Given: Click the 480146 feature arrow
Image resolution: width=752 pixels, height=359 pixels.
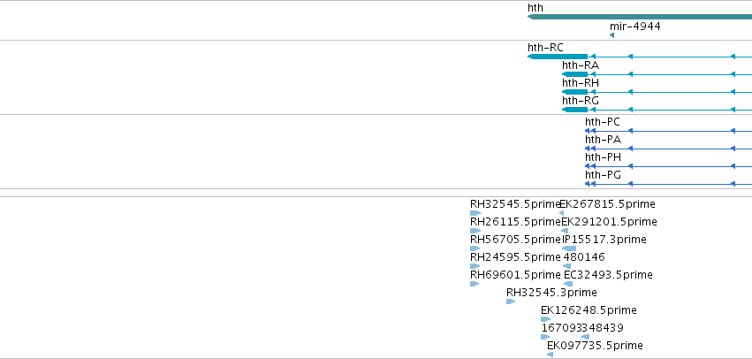Looking at the screenshot, I should (x=567, y=266).
